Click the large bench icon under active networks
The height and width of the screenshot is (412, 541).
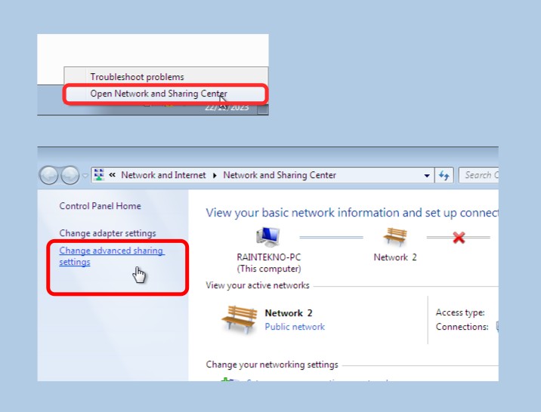point(239,319)
